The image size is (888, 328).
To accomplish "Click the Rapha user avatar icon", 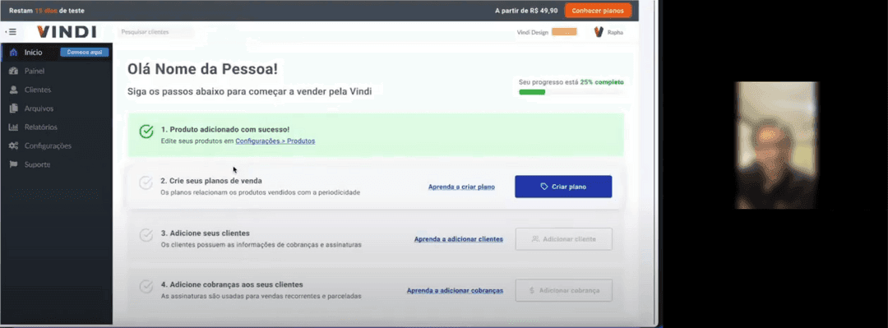I will pos(599,32).
